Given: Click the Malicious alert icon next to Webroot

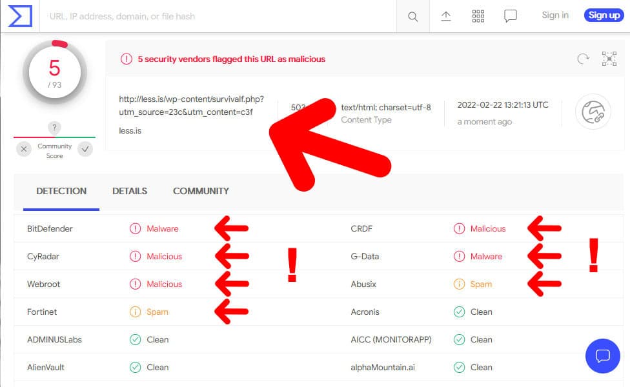Looking at the screenshot, I should tap(136, 284).
